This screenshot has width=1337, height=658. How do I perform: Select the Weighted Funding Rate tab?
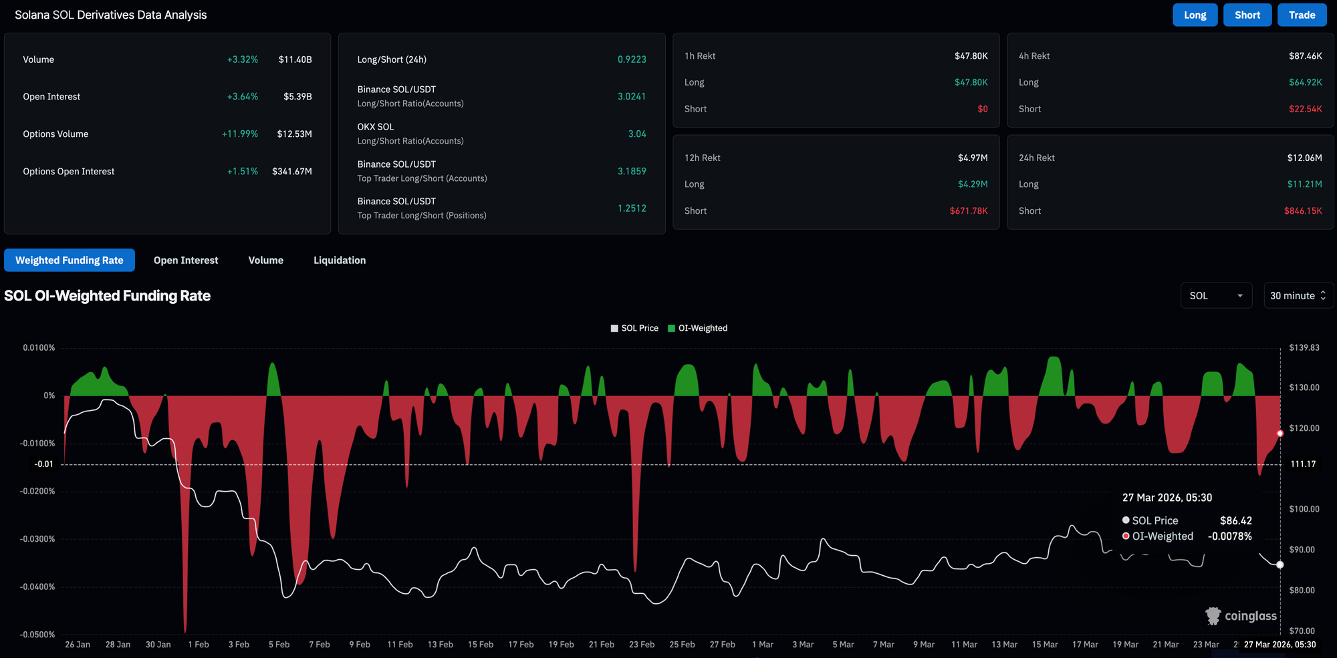70,261
